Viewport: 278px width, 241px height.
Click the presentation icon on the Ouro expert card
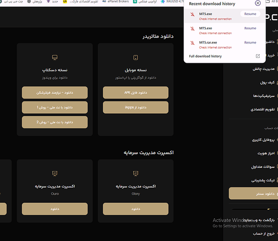[x=54, y=174]
